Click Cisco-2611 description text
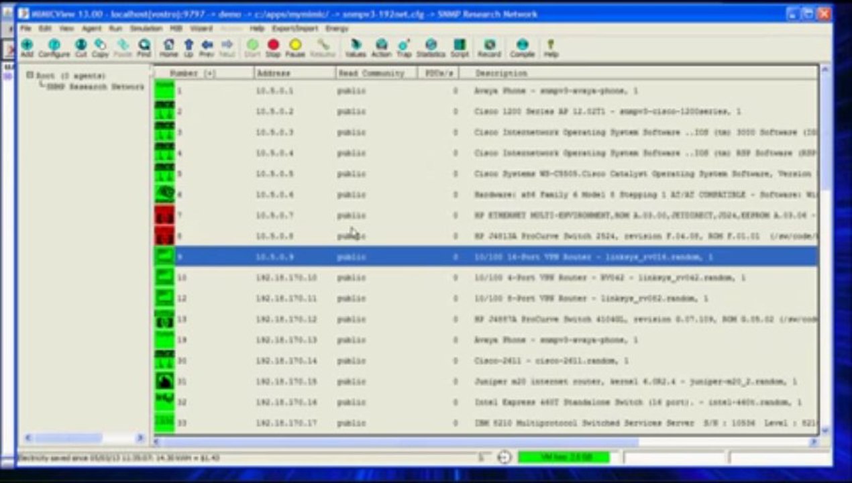This screenshot has width=852, height=483. (x=551, y=361)
